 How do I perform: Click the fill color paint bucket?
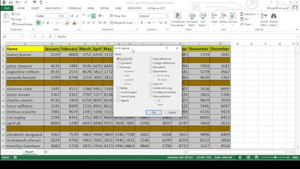(67, 23)
